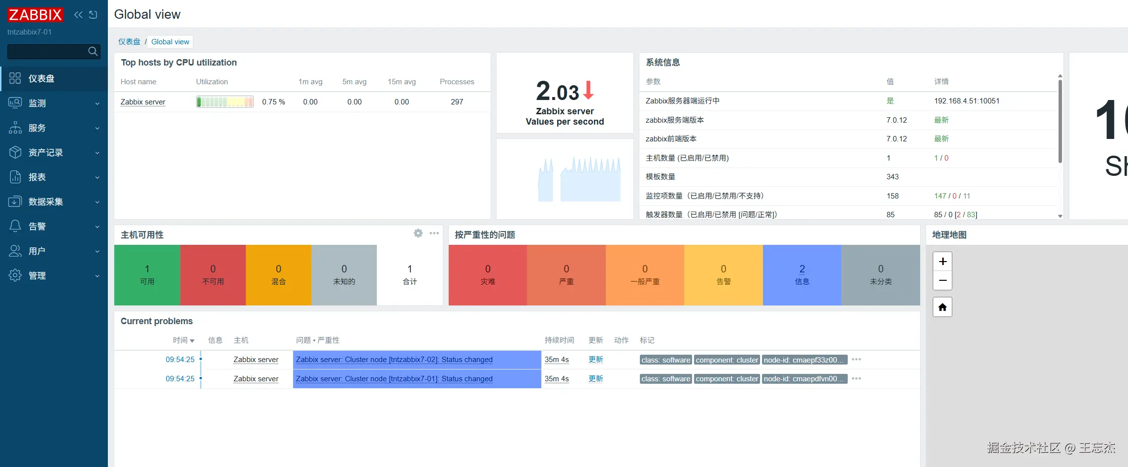Open the 仪表盘 breadcrumb link
The width and height of the screenshot is (1128, 467).
(129, 42)
